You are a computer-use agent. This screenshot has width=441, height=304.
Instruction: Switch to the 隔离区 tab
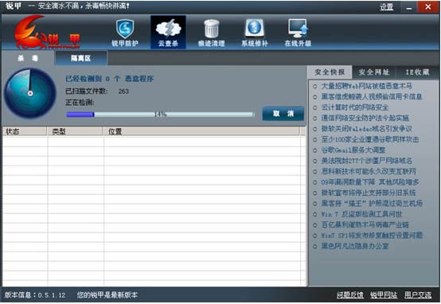click(81, 58)
